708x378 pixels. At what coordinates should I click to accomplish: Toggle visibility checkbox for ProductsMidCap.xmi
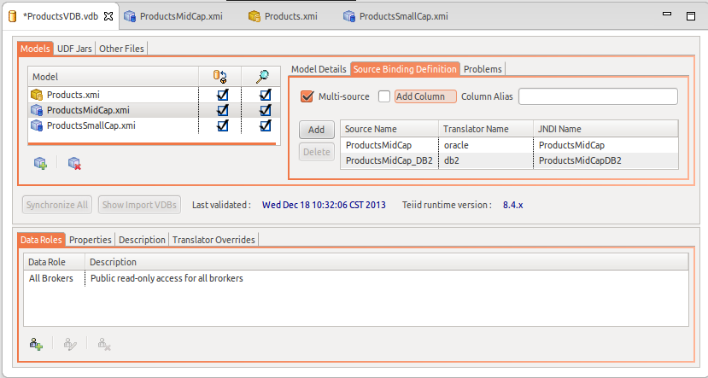(266, 110)
